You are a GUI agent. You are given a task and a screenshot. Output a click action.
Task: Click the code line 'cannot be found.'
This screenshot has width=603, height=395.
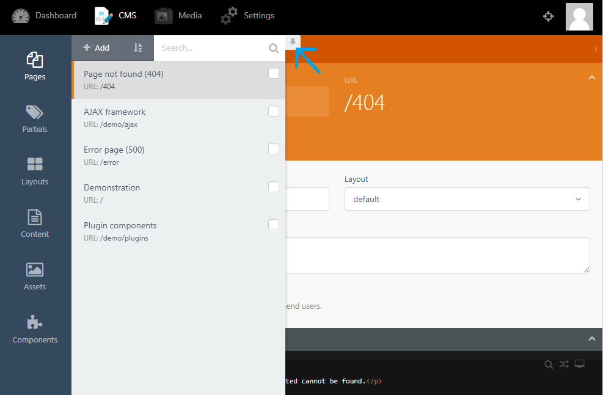334,381
